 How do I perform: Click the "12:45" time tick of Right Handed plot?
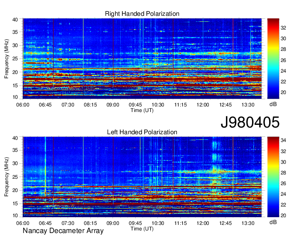point(226,105)
